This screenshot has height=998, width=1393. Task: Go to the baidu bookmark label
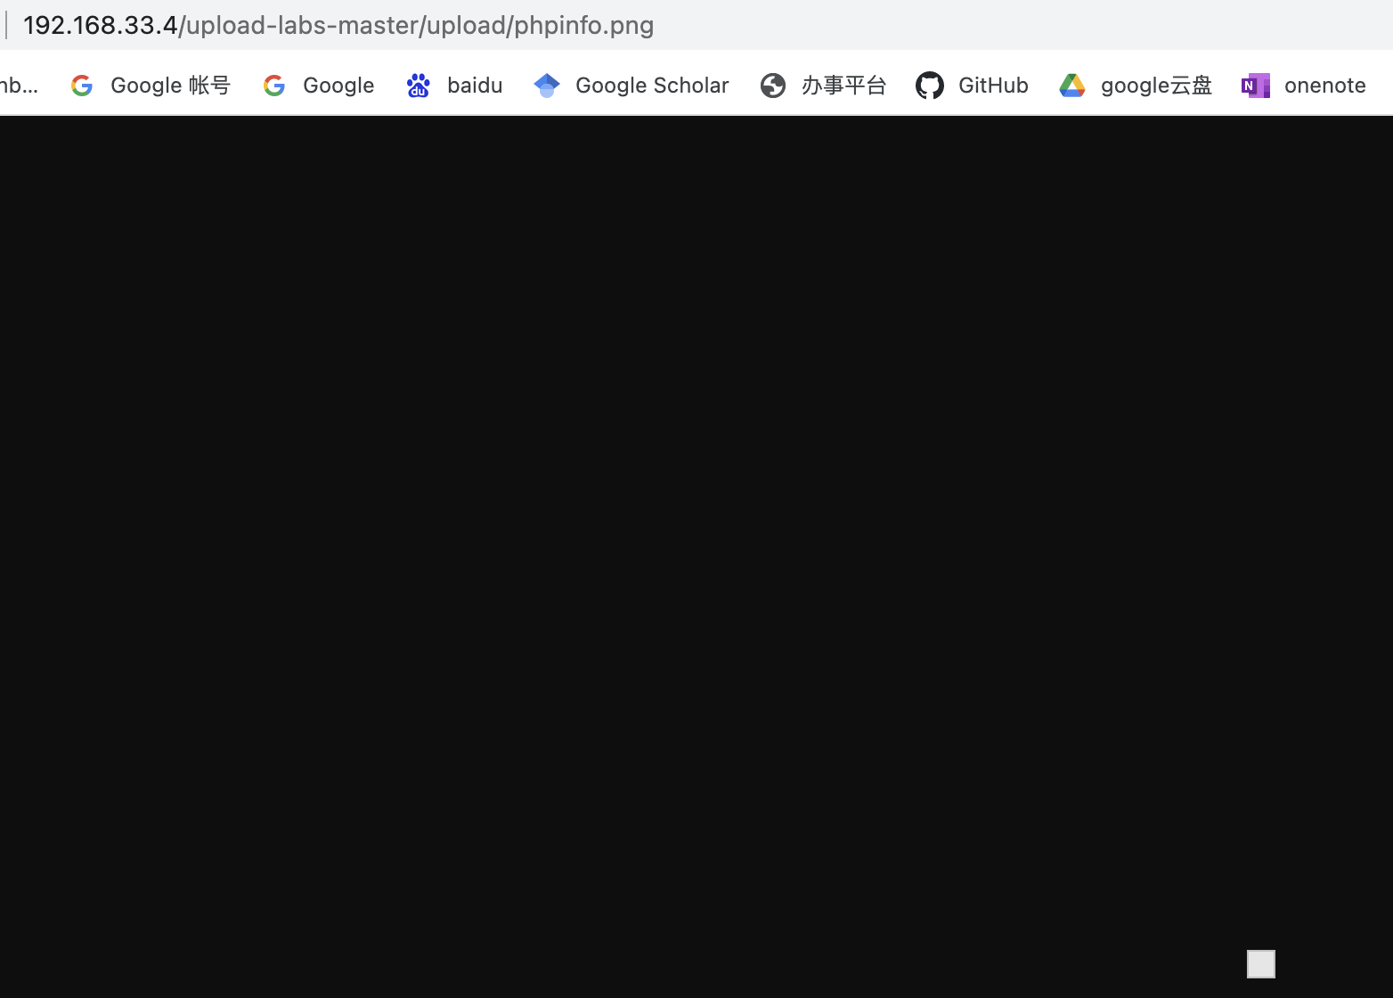475,86
